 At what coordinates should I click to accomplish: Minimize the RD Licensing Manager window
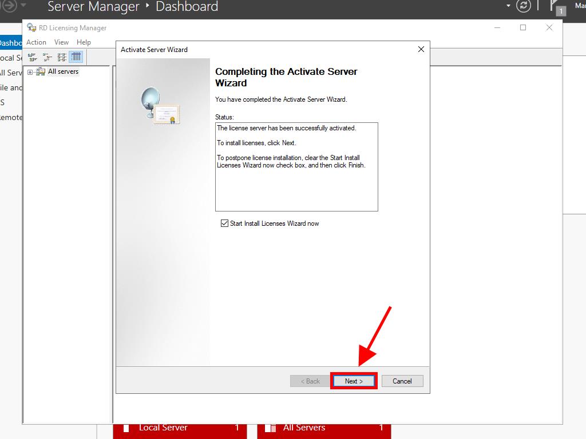[497, 27]
